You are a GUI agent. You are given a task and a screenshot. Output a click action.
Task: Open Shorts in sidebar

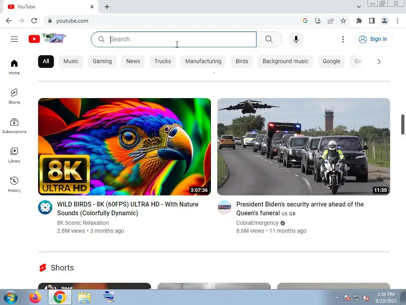pyautogui.click(x=14, y=96)
